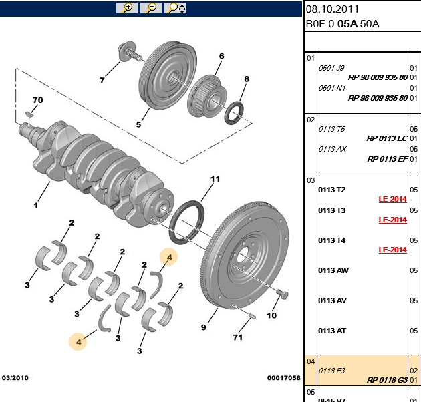
Task: Select highlighted part number 0118 F3
Action: tap(332, 371)
